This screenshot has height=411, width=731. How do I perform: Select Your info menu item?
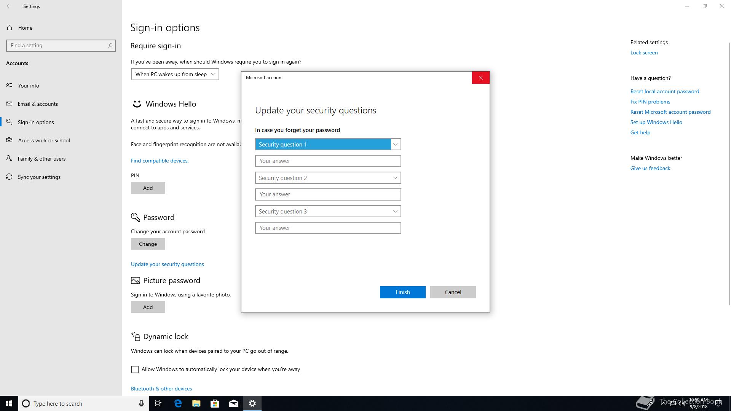[x=29, y=86]
